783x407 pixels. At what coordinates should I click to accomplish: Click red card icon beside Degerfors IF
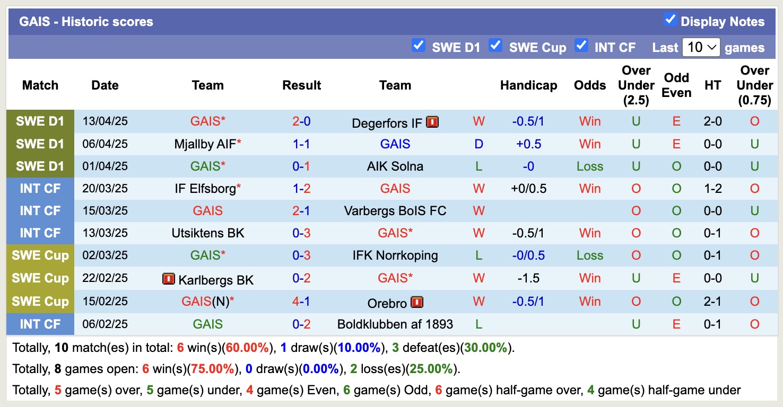[x=432, y=122]
